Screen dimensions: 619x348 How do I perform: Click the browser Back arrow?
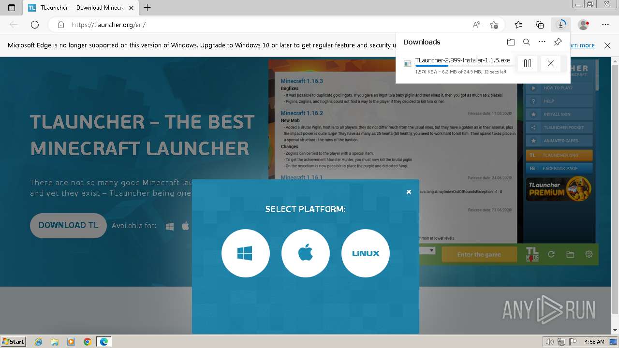[x=14, y=25]
